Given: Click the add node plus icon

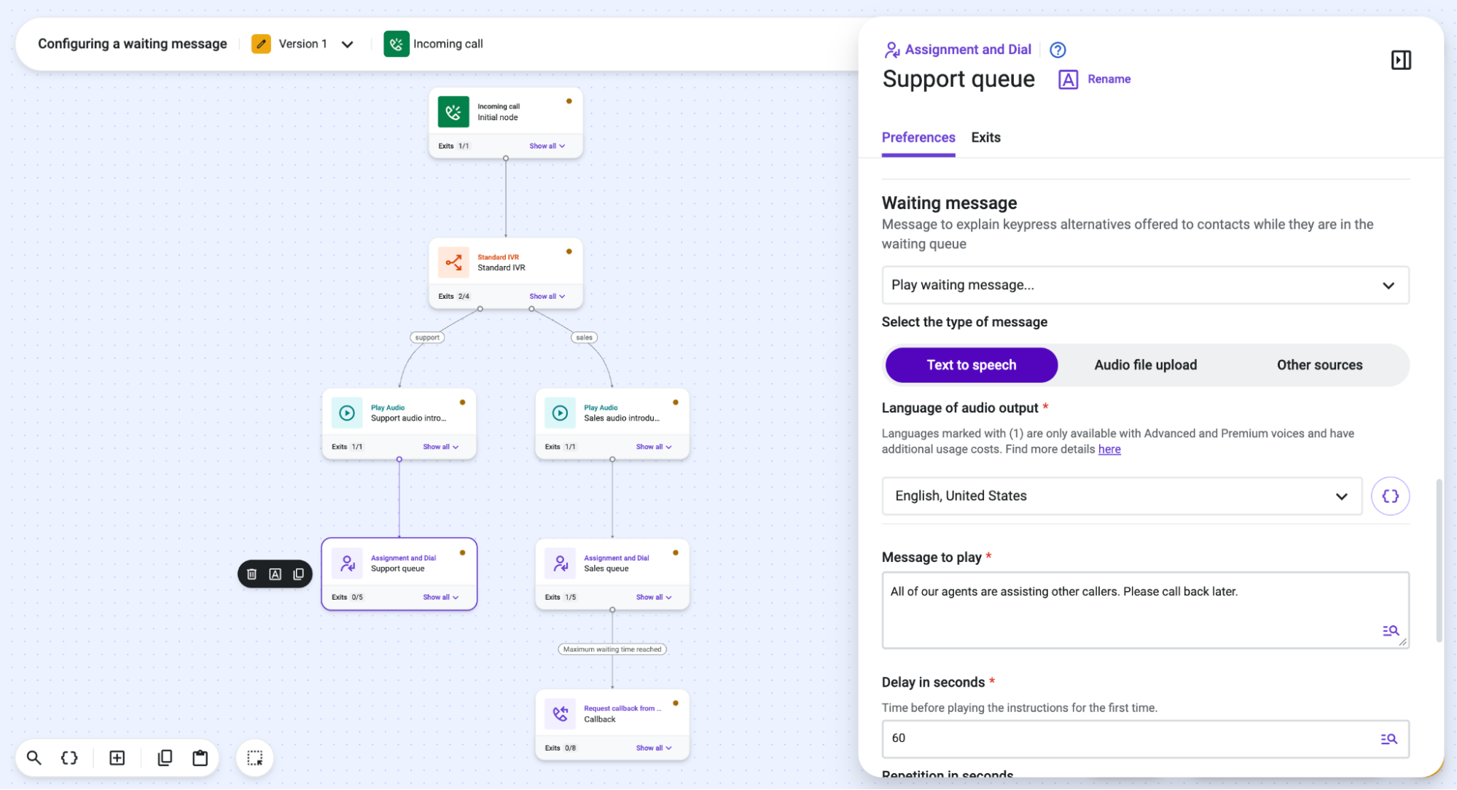Looking at the screenshot, I should 117,758.
